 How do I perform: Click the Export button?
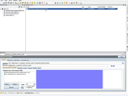[7, 84]
